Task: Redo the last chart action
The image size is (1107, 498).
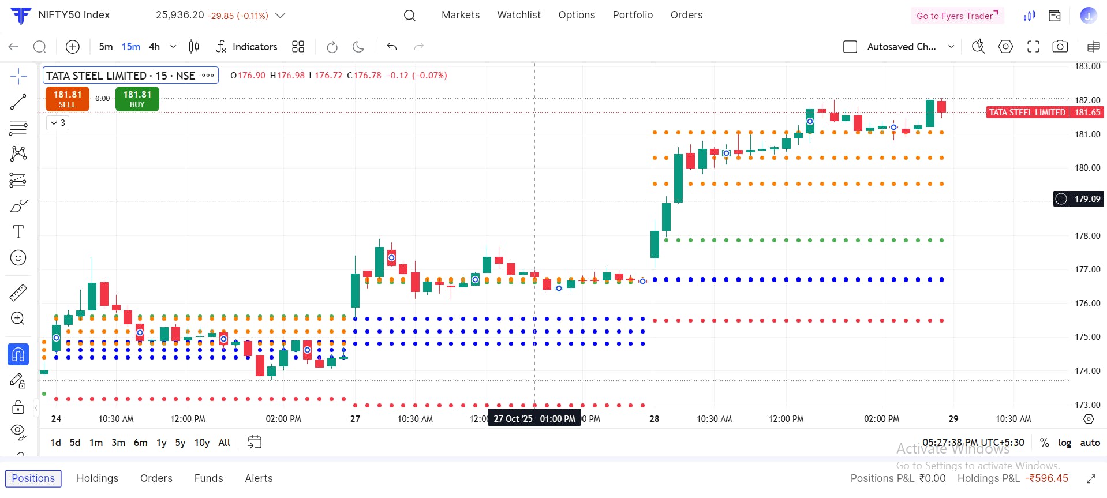Action: 419,46
